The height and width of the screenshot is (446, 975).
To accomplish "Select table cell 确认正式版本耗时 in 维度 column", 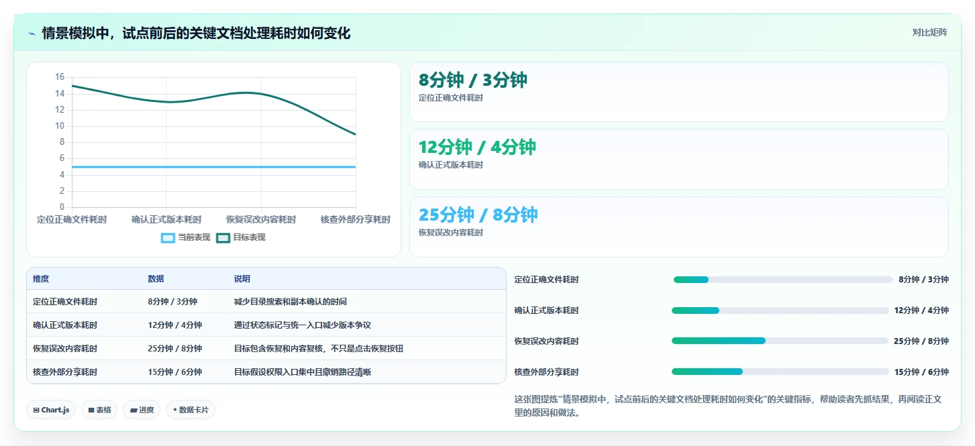I will click(65, 325).
